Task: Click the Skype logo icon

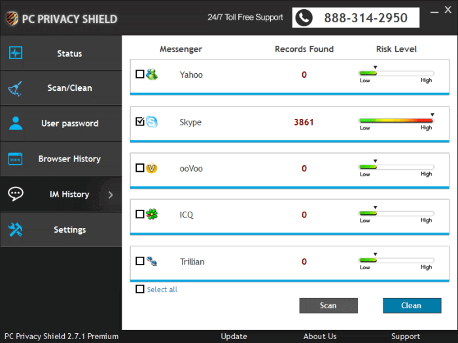Action: pyautogui.click(x=152, y=122)
